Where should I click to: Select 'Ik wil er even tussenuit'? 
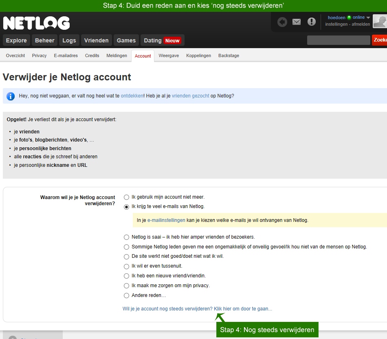pos(126,266)
